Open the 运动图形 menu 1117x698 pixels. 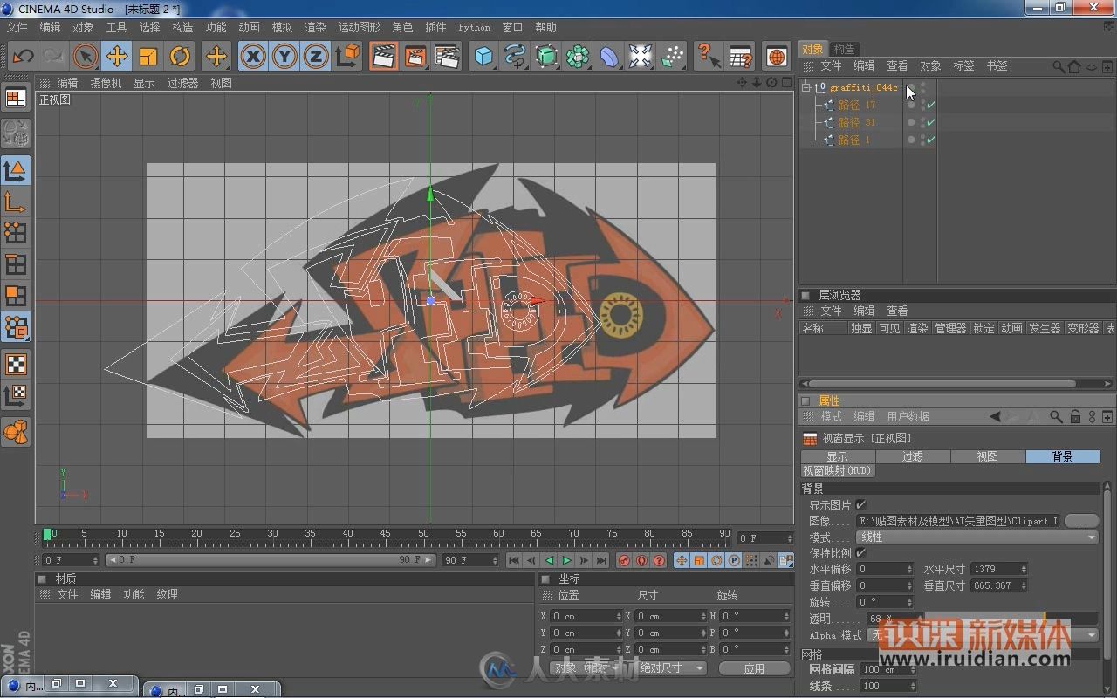tap(360, 27)
